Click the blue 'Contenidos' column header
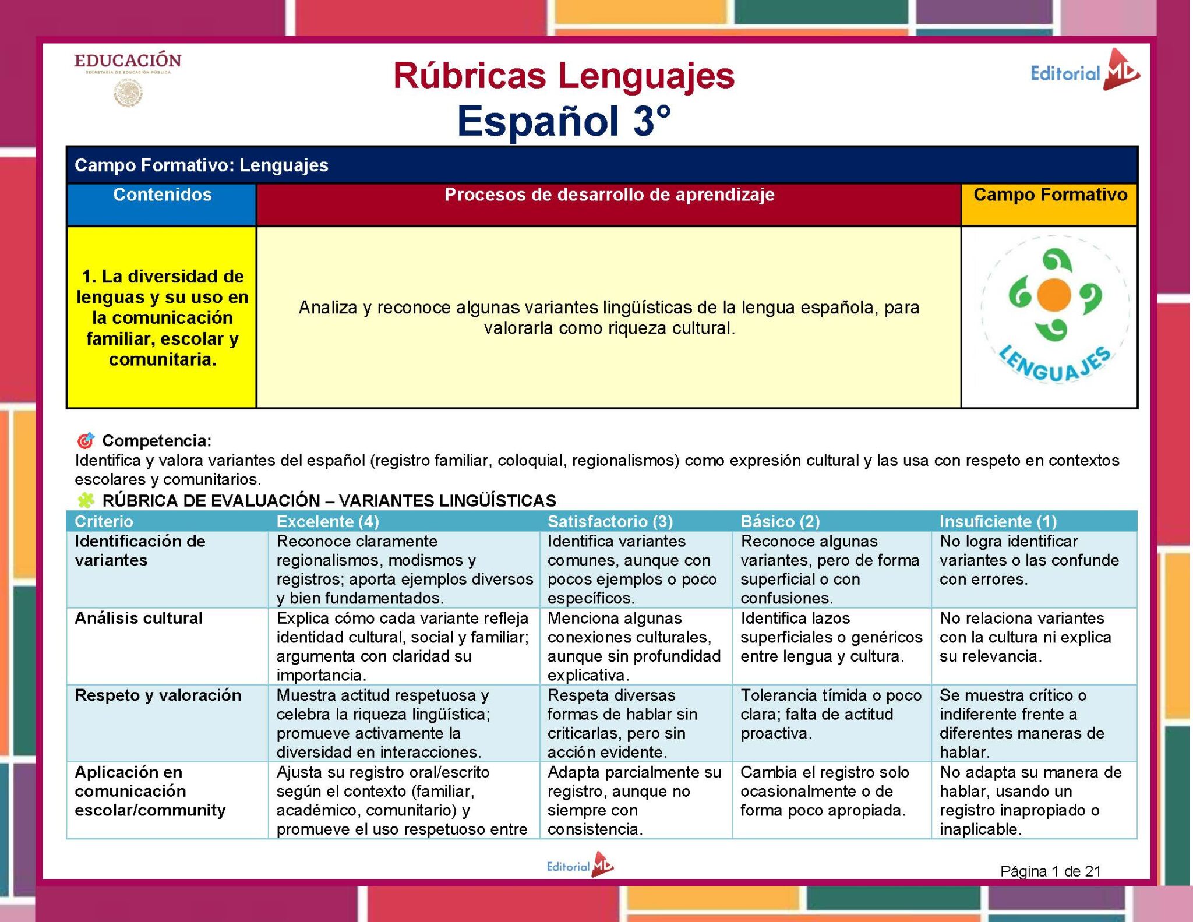Image resolution: width=1193 pixels, height=922 pixels. pos(162,204)
